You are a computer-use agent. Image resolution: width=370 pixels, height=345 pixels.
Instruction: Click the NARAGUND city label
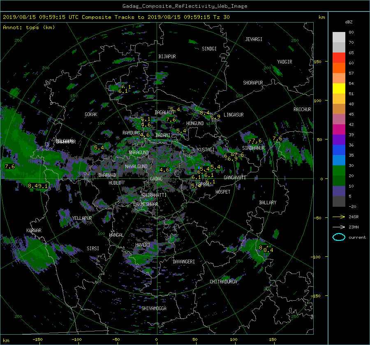pyautogui.click(x=139, y=153)
